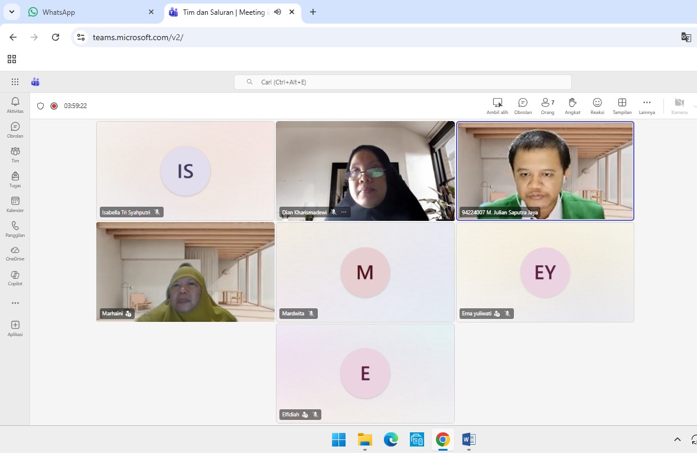Expand the Lainnya more options menu

coord(647,106)
